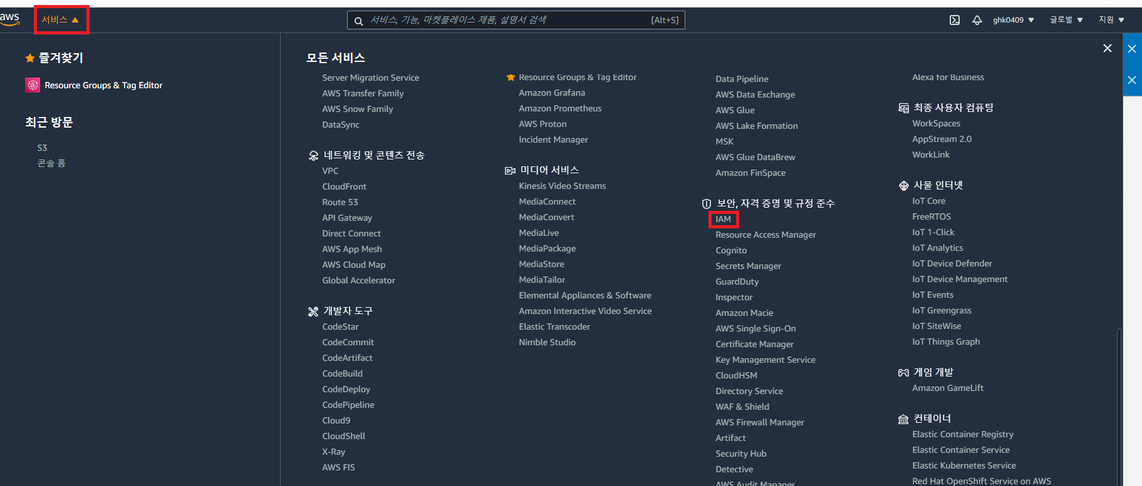Focus the service search input field
Screen dimensions: 1142x486
[516, 20]
